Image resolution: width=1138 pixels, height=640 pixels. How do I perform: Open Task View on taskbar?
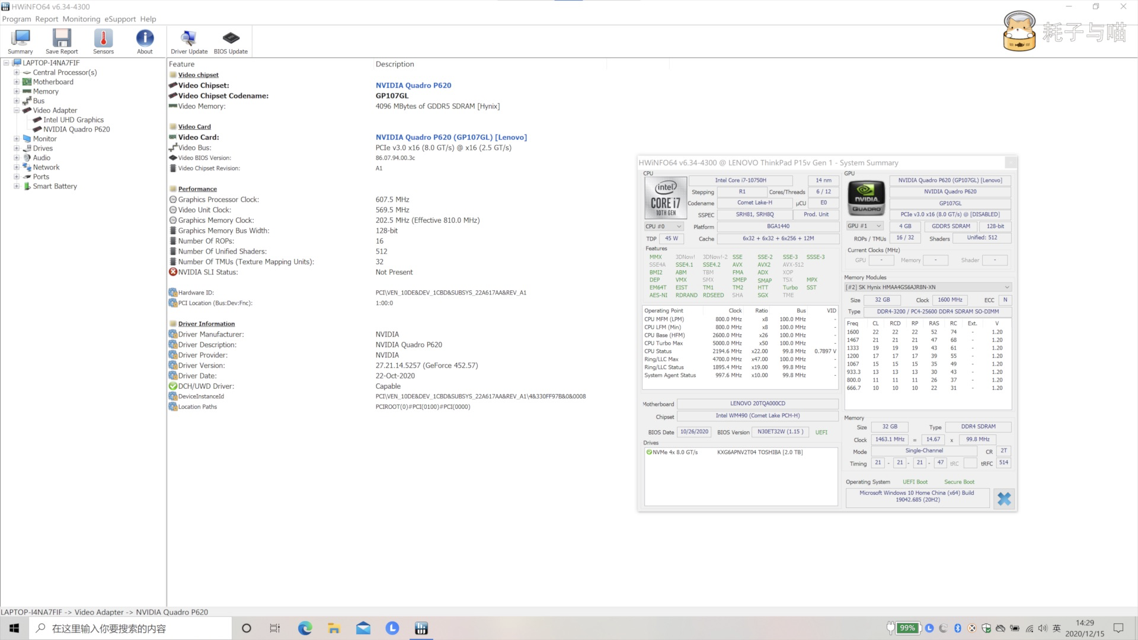pyautogui.click(x=274, y=628)
